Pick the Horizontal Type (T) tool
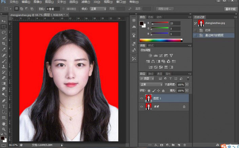 4,106
